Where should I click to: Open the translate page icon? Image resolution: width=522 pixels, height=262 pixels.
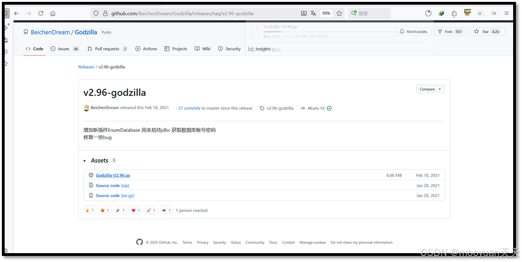313,14
